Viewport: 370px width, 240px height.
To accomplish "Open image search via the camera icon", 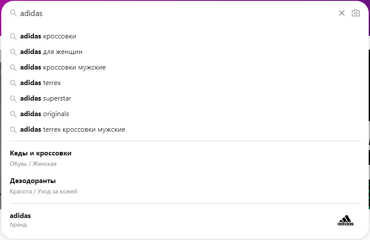I will (356, 13).
